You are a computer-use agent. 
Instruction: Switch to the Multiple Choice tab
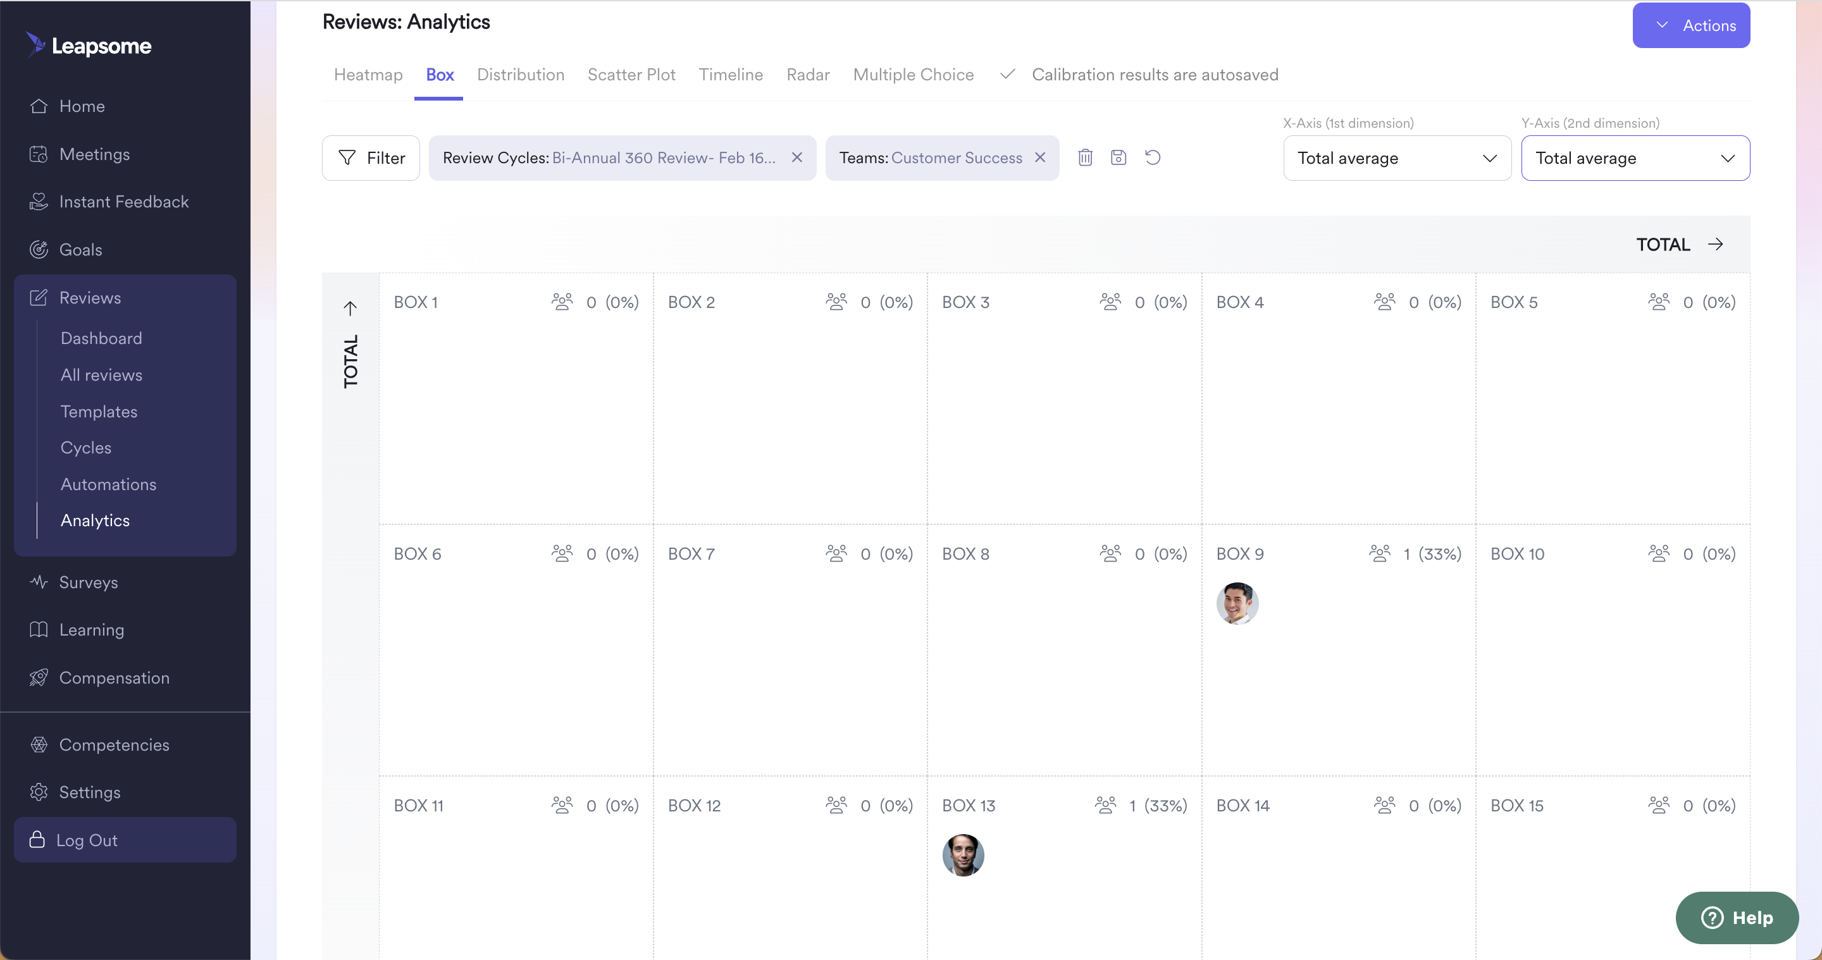pyautogui.click(x=913, y=74)
